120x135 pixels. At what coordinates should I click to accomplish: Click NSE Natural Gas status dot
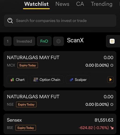pos(112,104)
